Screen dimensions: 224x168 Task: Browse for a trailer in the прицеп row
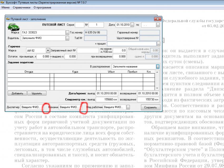[x=158, y=44]
